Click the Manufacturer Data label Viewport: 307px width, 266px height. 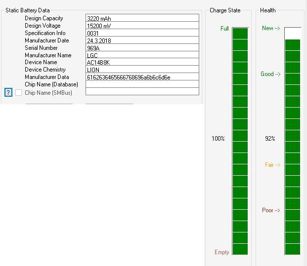pos(47,77)
